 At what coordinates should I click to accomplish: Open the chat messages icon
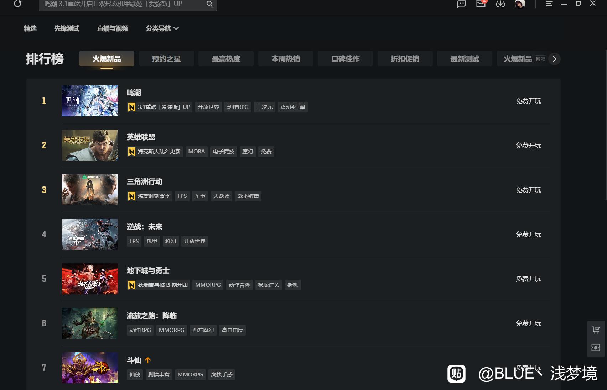click(x=461, y=4)
